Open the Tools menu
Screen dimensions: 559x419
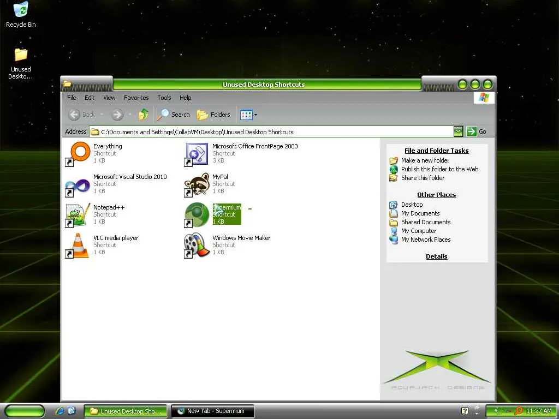coord(164,98)
